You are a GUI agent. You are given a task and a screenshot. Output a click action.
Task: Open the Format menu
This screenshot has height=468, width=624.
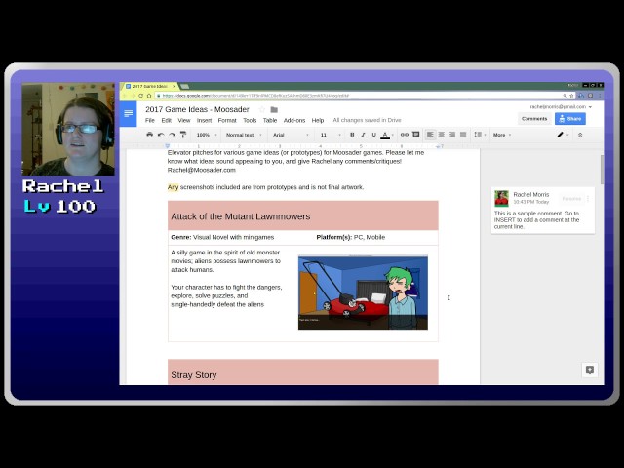[x=227, y=120]
